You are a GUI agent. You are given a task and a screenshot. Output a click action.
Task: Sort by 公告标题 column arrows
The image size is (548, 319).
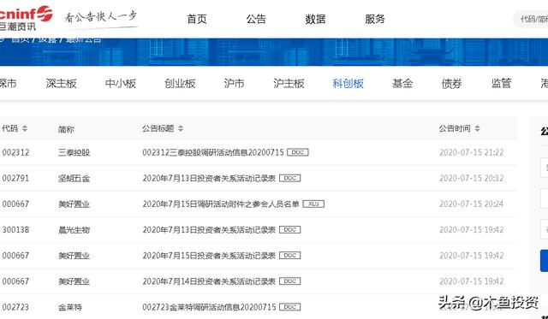tap(181, 128)
